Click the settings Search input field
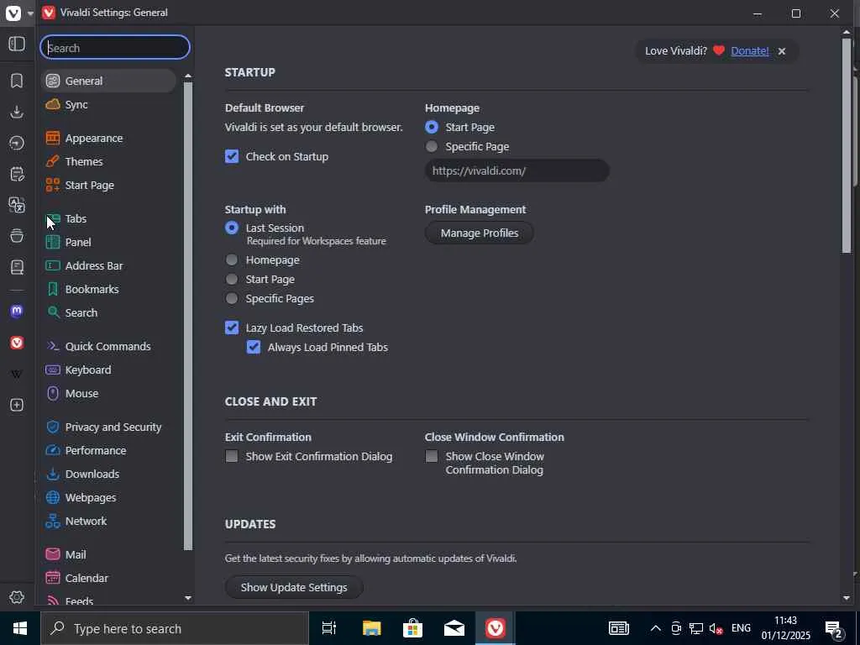The image size is (860, 645). tap(115, 48)
